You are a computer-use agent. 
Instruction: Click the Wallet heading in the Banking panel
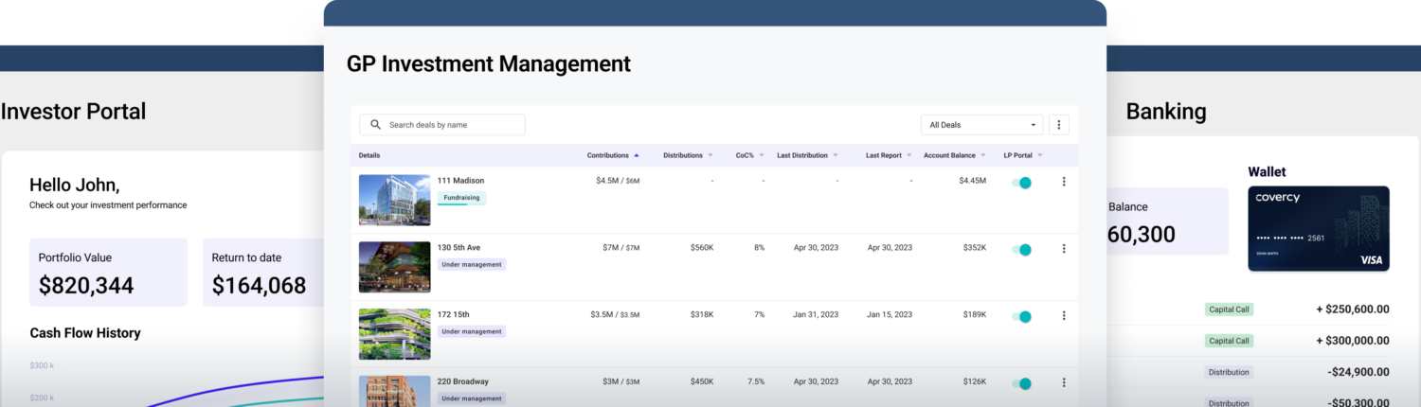[1268, 171]
